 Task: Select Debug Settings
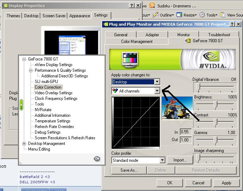(x=47, y=132)
